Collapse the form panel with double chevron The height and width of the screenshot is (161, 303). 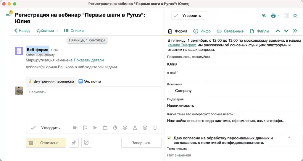(295, 31)
